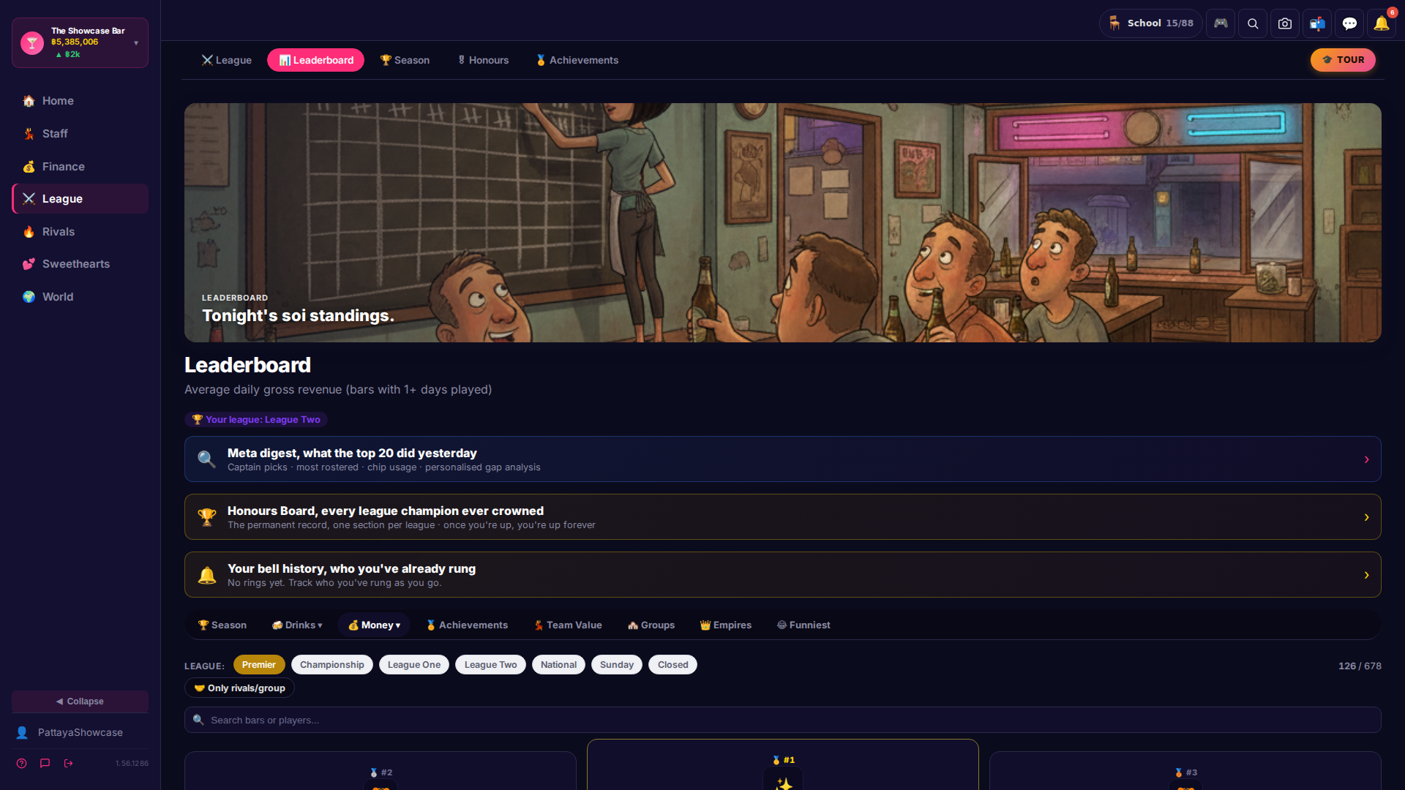Select the Championship league filter chip
The width and height of the screenshot is (1405, 790).
[x=331, y=664]
